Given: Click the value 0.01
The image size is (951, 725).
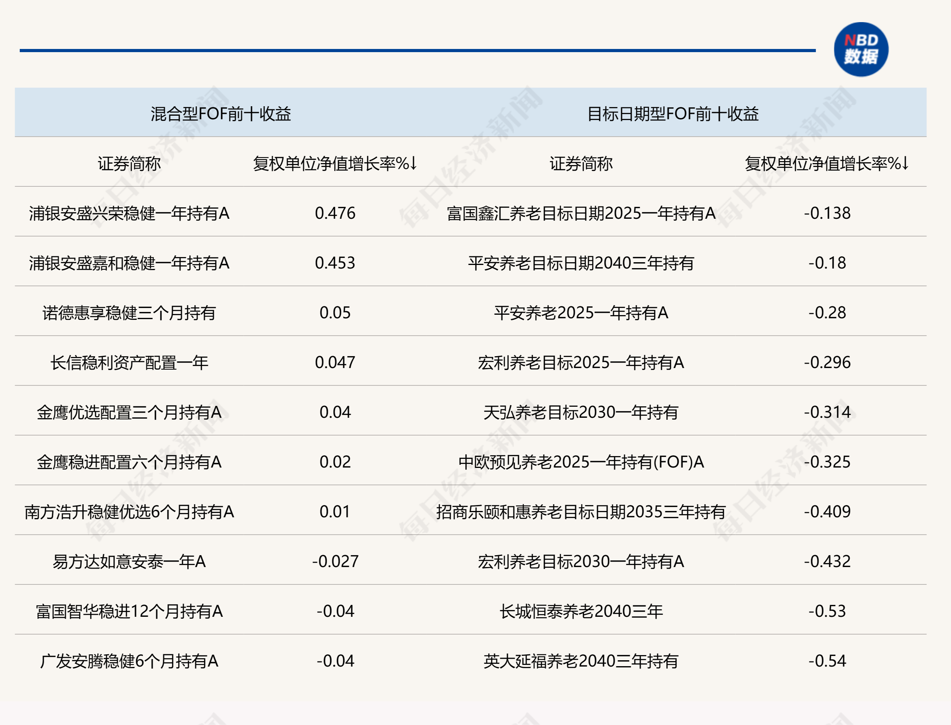Looking at the screenshot, I should pos(335,512).
